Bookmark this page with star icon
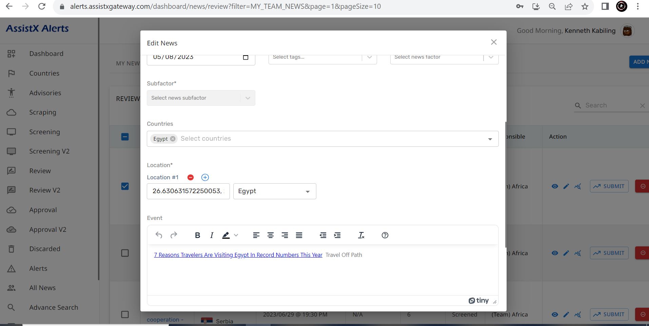The width and height of the screenshot is (649, 326). [x=585, y=6]
